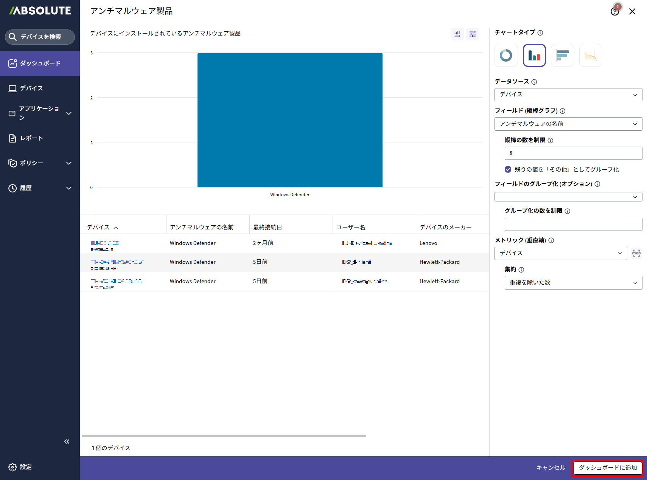Open the データソース dropdown
The image size is (647, 480).
568,94
